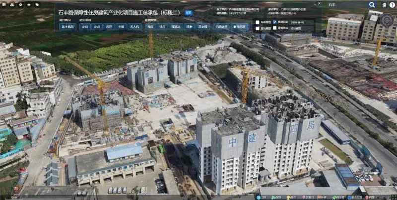The height and width of the screenshot is (200, 397).
Task: Click the home icon beside search
Action: (384, 4)
